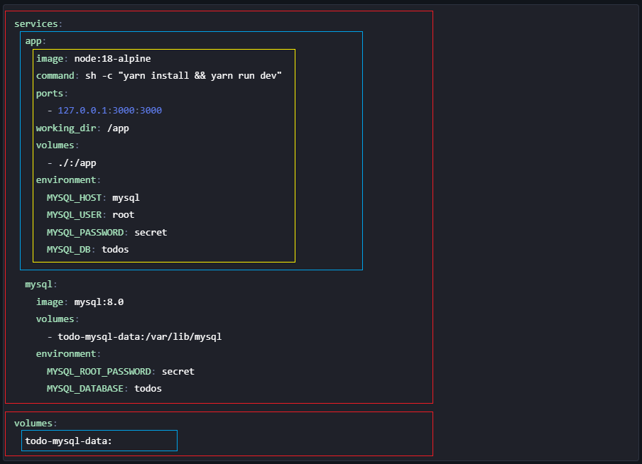This screenshot has width=642, height=464.
Task: Click the 127.0.0.1:3000:3000 port mapping
Action: (108, 111)
